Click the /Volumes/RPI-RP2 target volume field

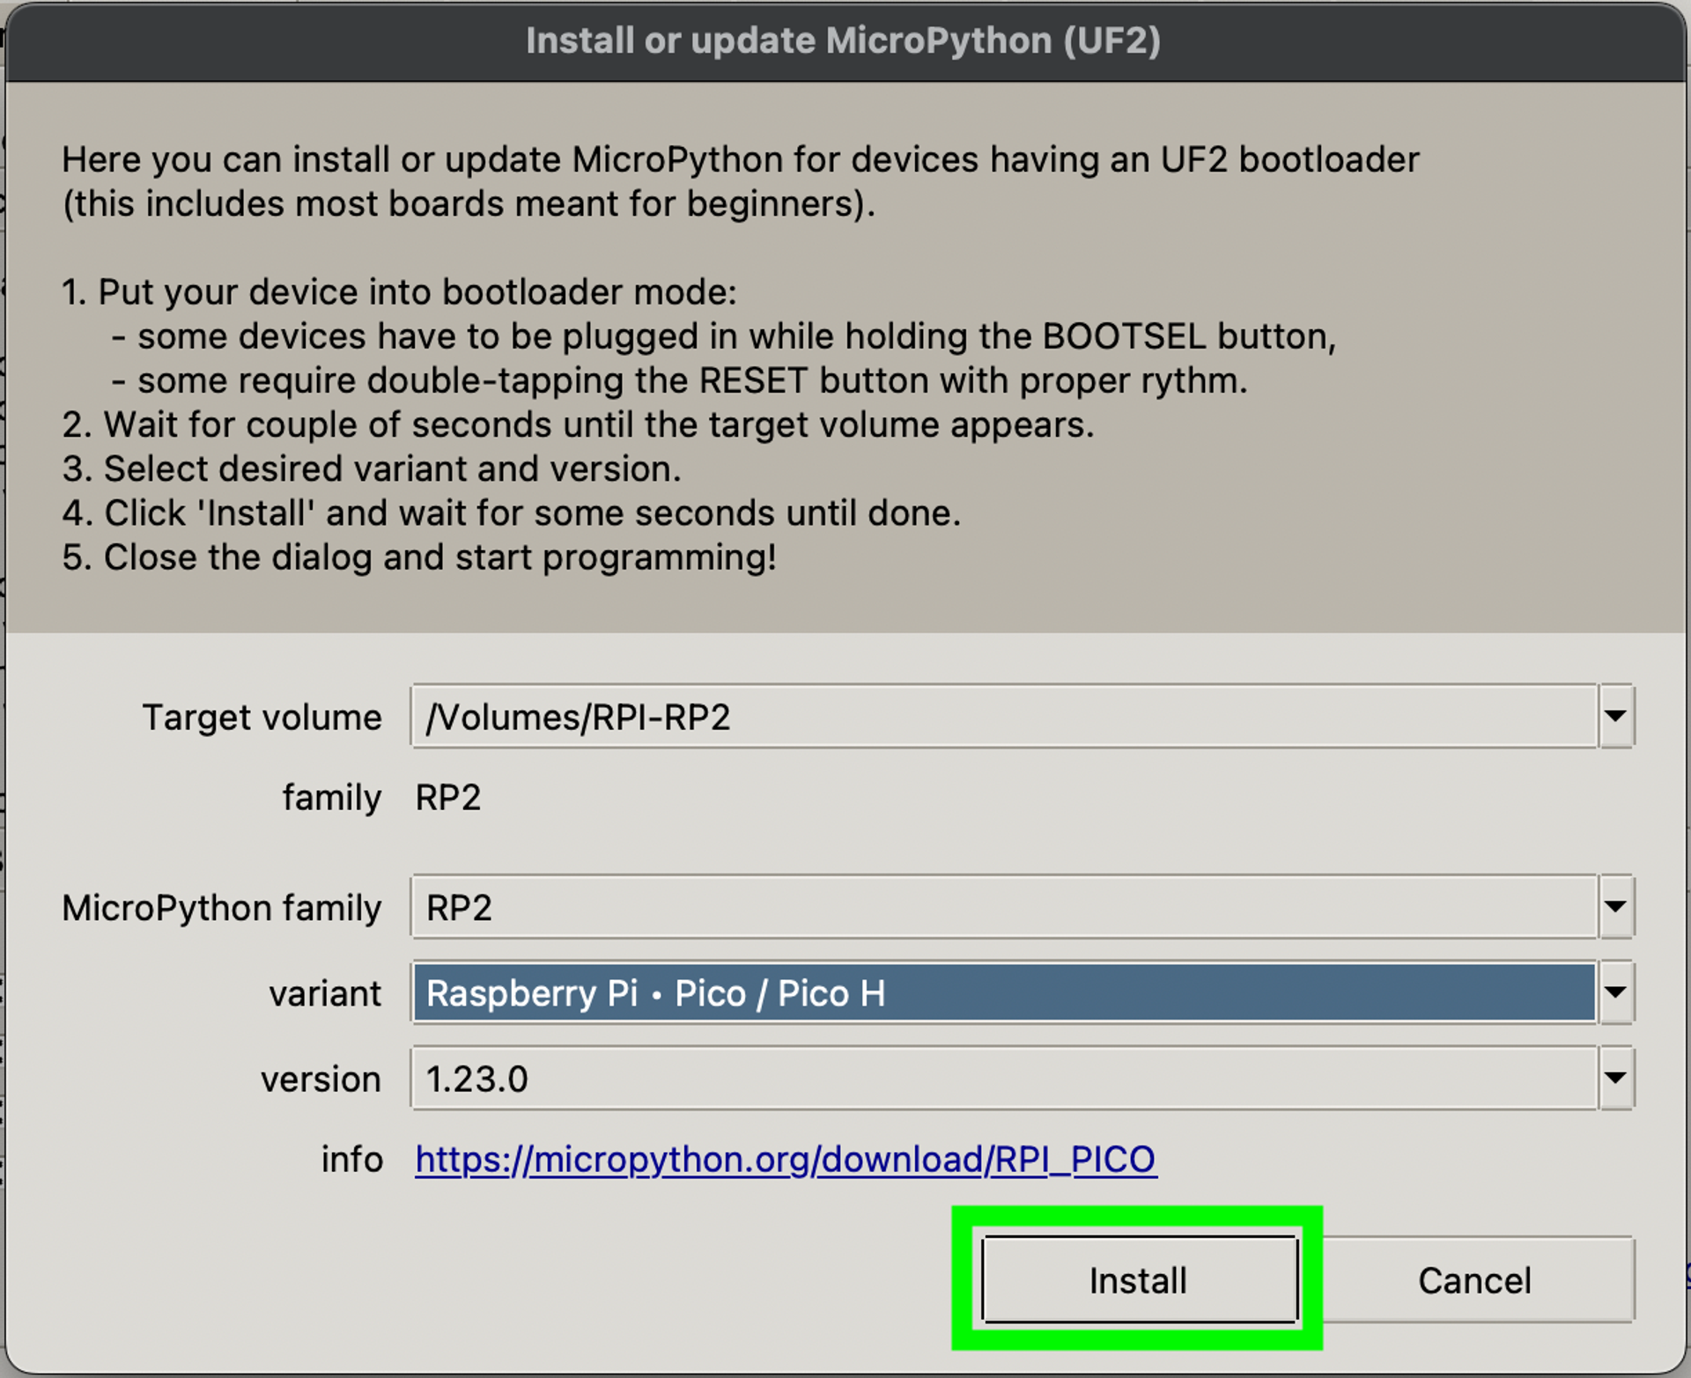point(1004,716)
